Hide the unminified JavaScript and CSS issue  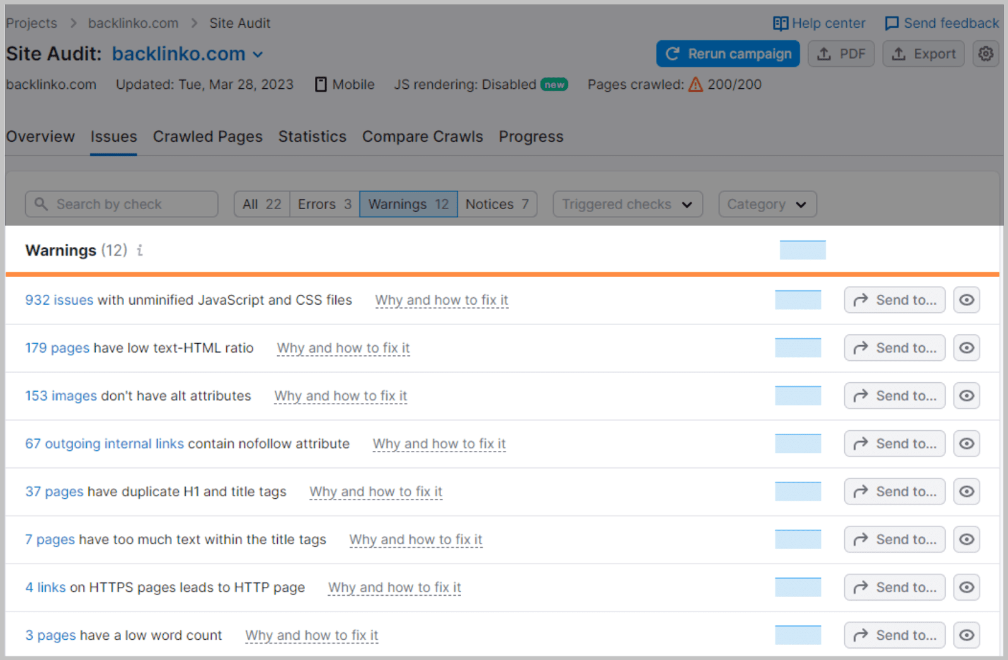(966, 300)
